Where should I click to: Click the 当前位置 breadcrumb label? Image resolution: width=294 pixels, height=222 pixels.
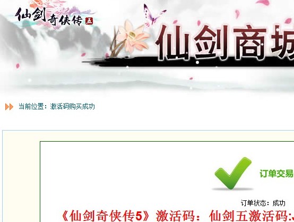tap(31, 107)
